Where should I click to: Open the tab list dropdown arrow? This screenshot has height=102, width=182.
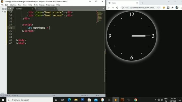tap(103, 8)
